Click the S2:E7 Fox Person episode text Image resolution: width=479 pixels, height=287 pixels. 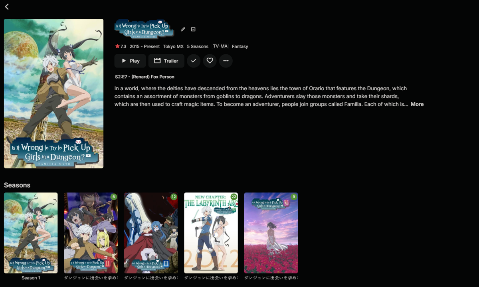pyautogui.click(x=144, y=77)
